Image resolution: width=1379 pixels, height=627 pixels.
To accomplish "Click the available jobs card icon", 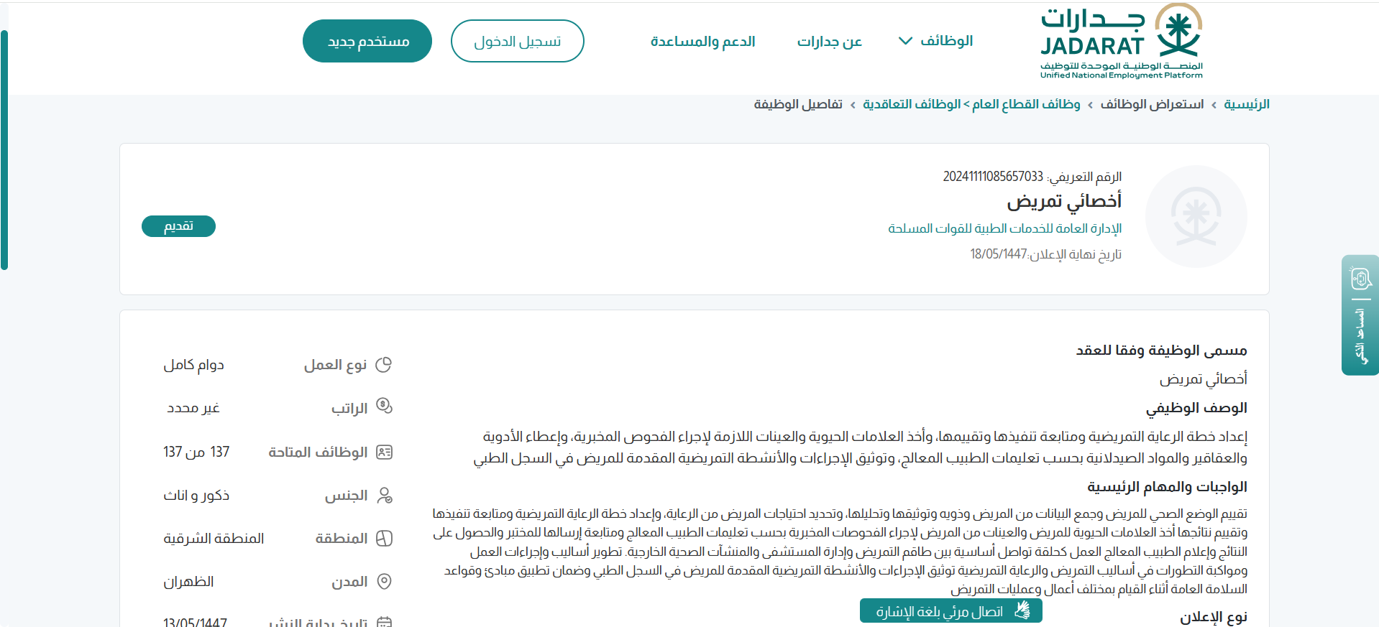I will pos(384,452).
